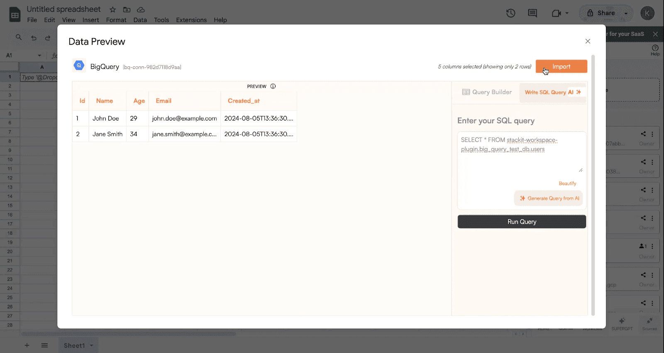The height and width of the screenshot is (353, 664).
Task: Click the john.doe@example.com cell
Action: pos(185,118)
